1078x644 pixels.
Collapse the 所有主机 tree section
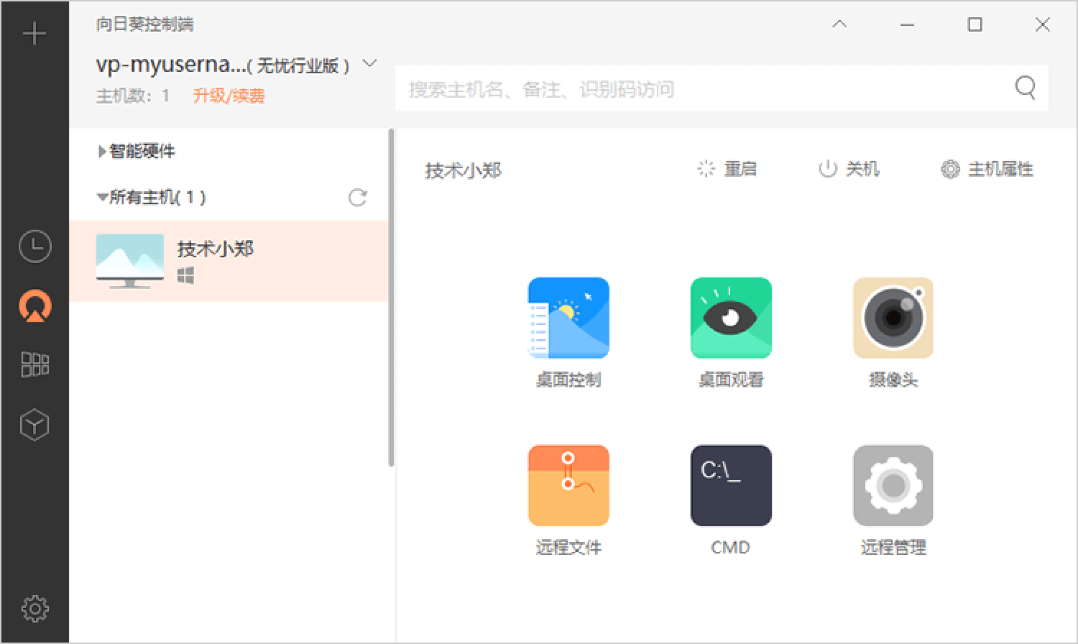[x=102, y=197]
